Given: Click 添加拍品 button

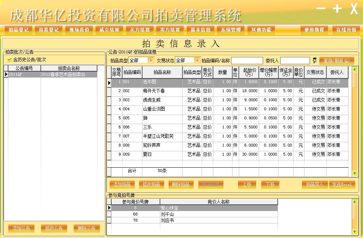Looking at the screenshot, I should tap(122, 184).
